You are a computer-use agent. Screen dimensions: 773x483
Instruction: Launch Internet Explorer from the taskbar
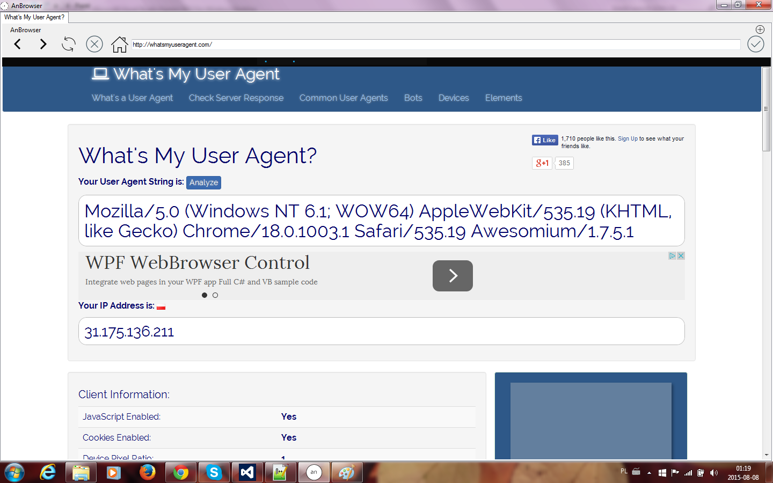[48, 472]
